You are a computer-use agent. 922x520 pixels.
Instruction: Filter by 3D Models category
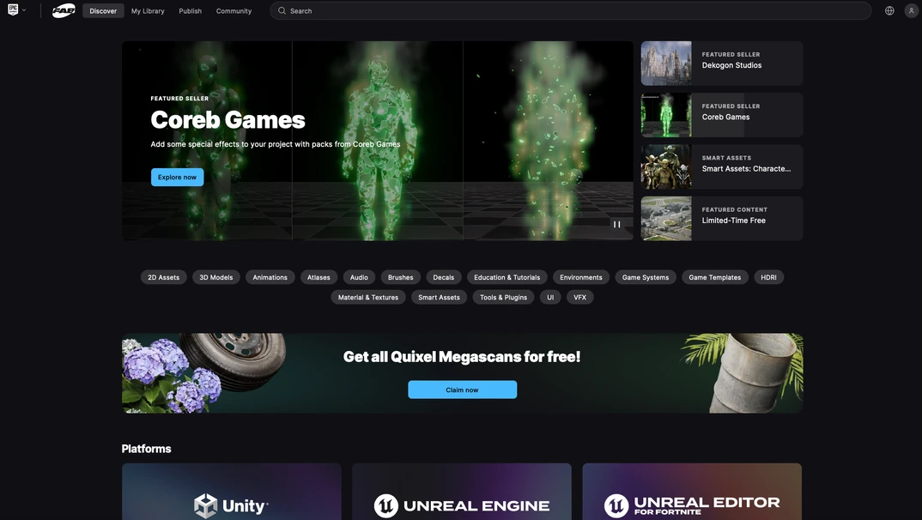click(215, 277)
